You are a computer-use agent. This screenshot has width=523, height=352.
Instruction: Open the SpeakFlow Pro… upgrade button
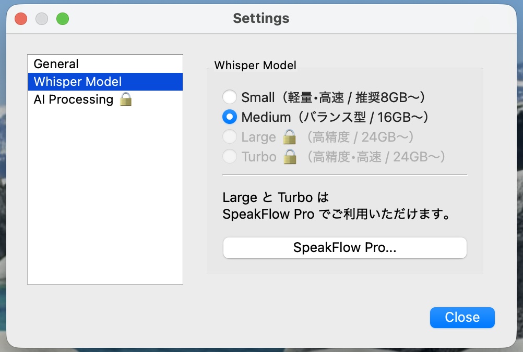tap(344, 247)
